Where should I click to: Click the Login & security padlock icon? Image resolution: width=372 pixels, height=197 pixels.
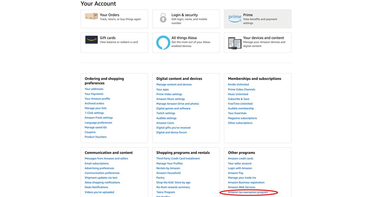point(163,18)
